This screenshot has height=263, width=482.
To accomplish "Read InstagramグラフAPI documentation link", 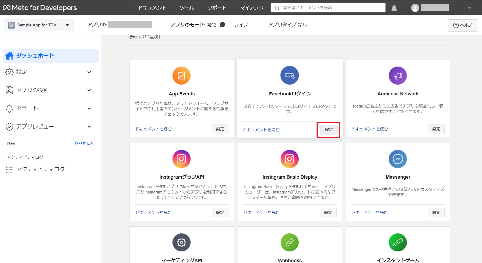I will click(154, 213).
